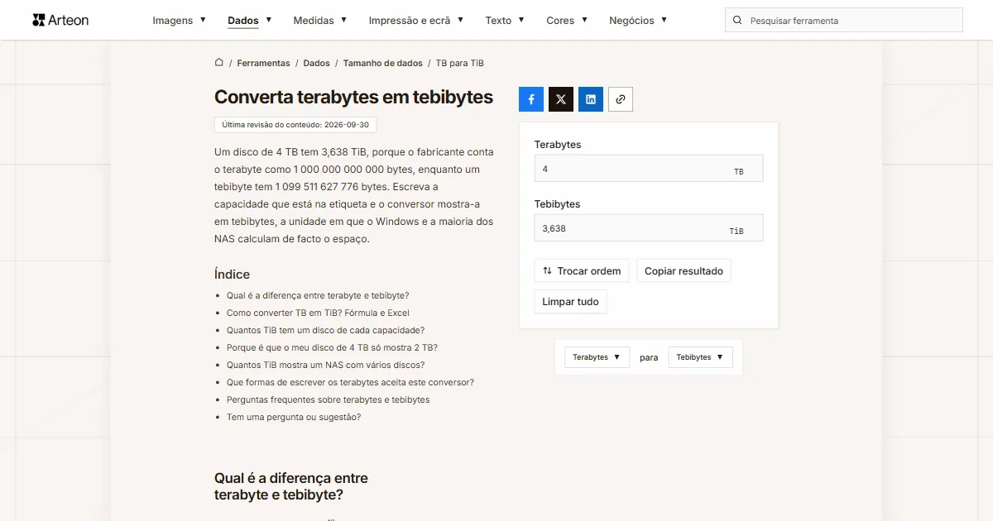Open the target unit Tebibytes dropdown
This screenshot has width=993, height=521.
701,357
